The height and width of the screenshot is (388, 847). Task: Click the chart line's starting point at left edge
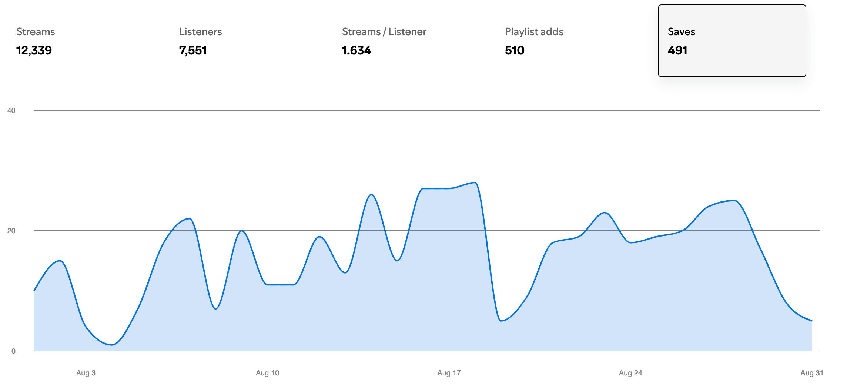coord(34,290)
